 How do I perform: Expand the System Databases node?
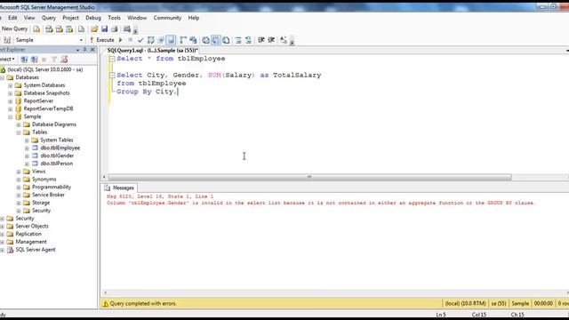pos(10,85)
